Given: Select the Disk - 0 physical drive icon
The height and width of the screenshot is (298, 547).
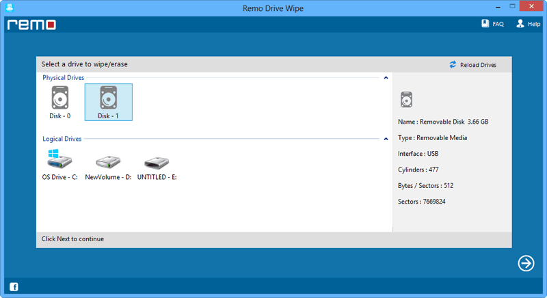Looking at the screenshot, I should point(60,98).
